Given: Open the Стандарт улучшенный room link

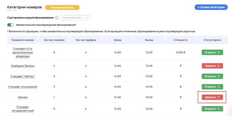Looking at the screenshot, I should point(23,87).
